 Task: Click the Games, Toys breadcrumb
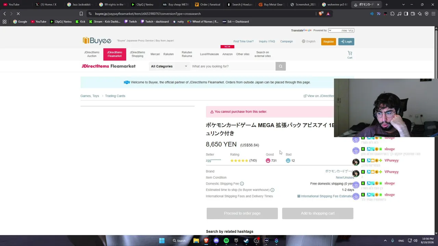pos(90,96)
